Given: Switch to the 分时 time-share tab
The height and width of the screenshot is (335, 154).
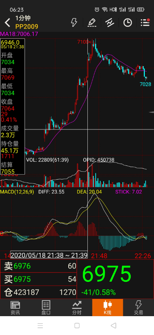Looking at the screenshot, I should point(77,308).
